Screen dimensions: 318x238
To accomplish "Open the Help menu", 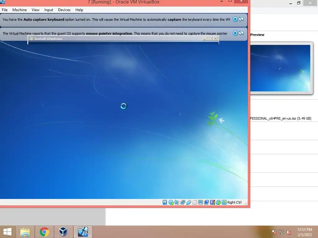I will (79, 10).
